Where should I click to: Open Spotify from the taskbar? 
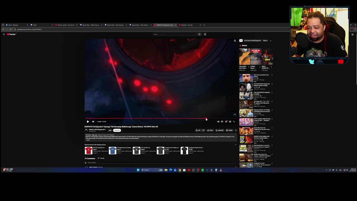pos(202,170)
